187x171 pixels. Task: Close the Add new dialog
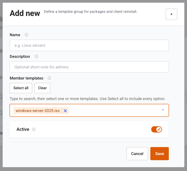click(171, 14)
